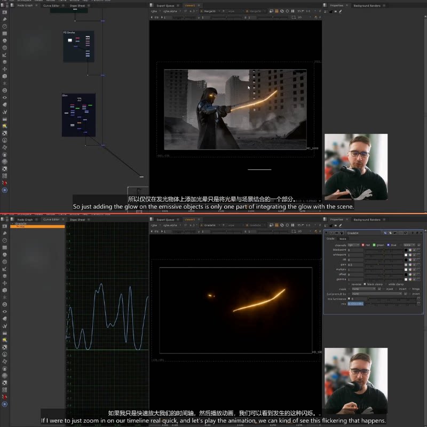Click gain gray color swatch
This screenshot has height=427, width=427.
coord(406,264)
